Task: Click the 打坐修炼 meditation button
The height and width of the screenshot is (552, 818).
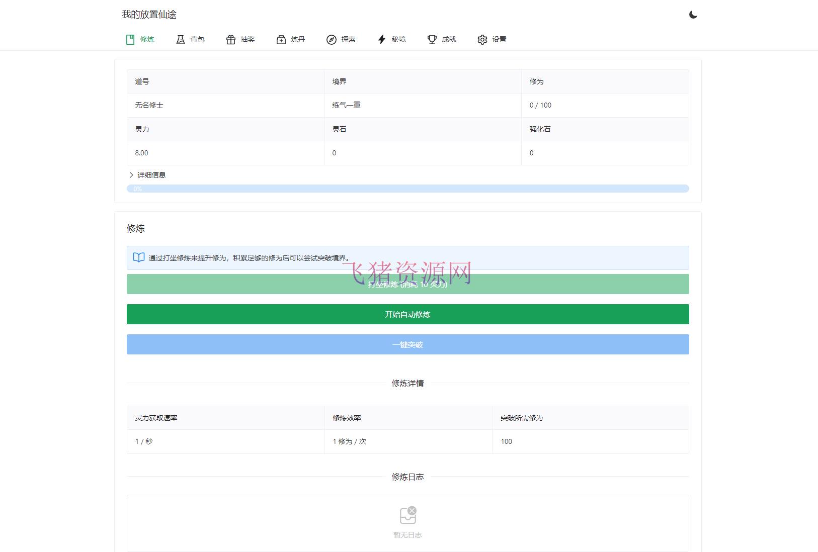Action: (407, 284)
